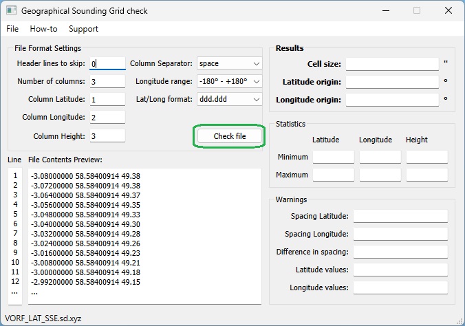The height and width of the screenshot is (326, 465).
Task: Open the How-to menu
Action: click(x=43, y=29)
